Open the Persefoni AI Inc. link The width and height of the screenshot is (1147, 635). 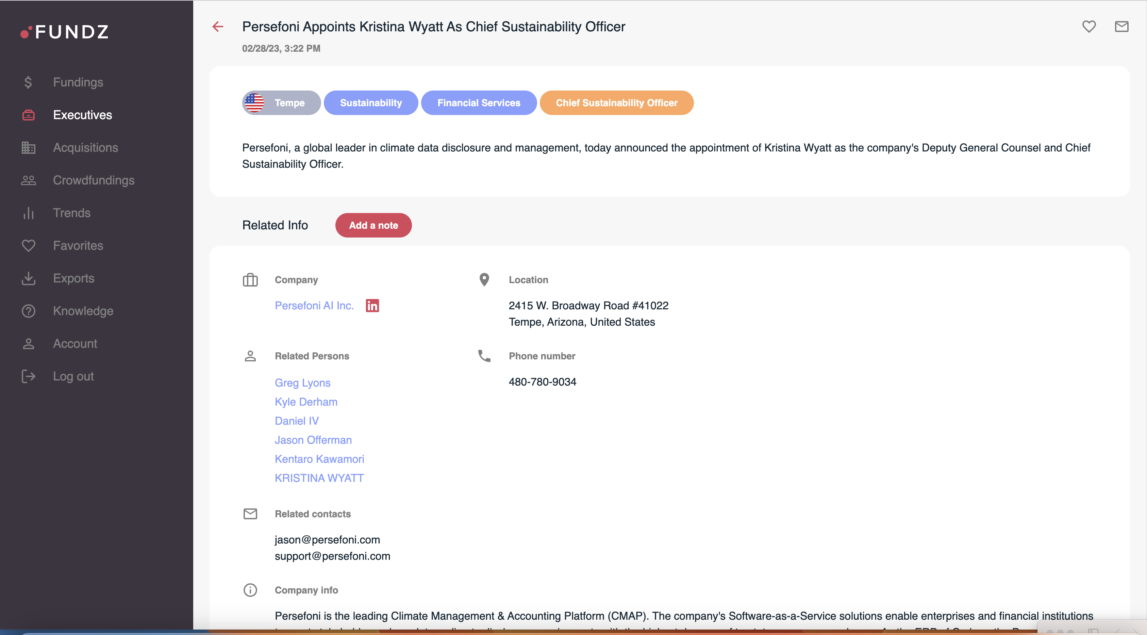click(314, 306)
